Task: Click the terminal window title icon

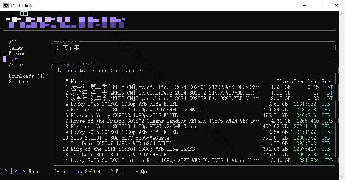Action: coord(6,6)
